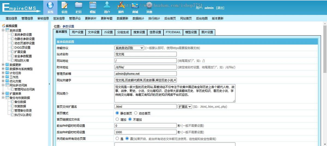Open 增加信息 in the quick menu
The image size is (327, 146).
tap(11, 19)
